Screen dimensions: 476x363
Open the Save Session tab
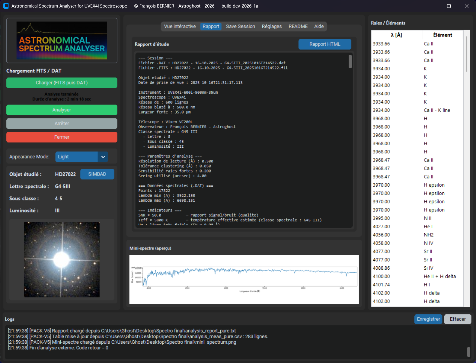240,27
